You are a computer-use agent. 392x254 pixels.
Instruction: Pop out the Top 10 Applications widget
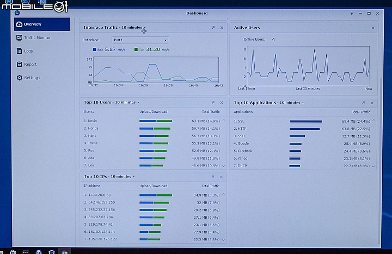click(364, 103)
